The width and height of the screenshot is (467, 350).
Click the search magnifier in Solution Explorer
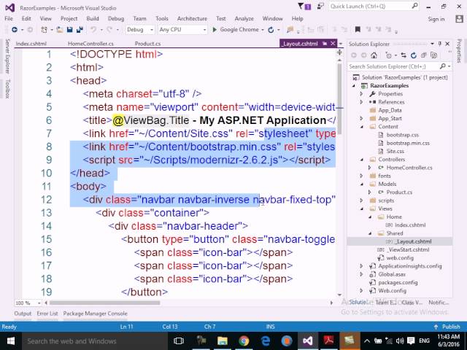tap(443, 66)
